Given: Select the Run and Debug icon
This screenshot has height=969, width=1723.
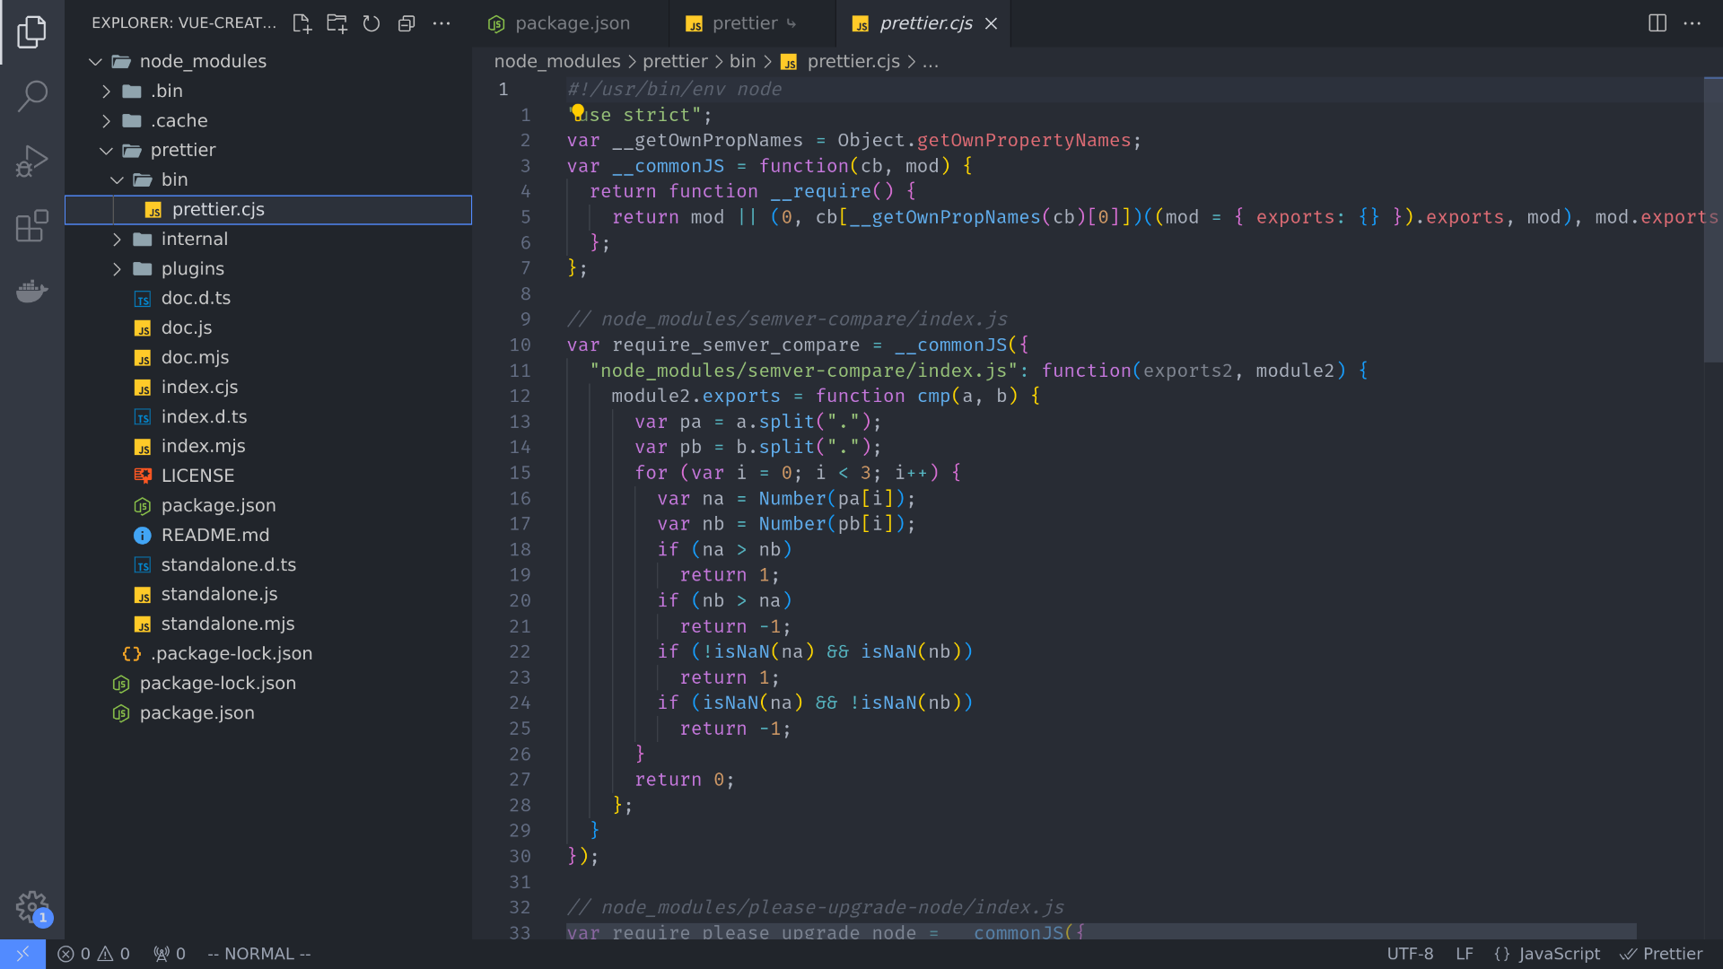Looking at the screenshot, I should click(32, 161).
